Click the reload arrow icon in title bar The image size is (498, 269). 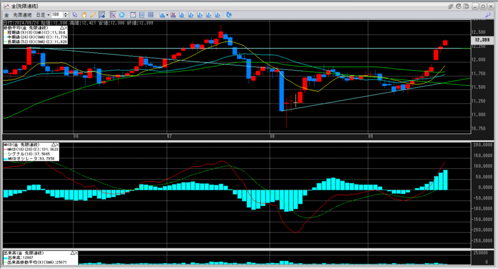click(x=458, y=6)
